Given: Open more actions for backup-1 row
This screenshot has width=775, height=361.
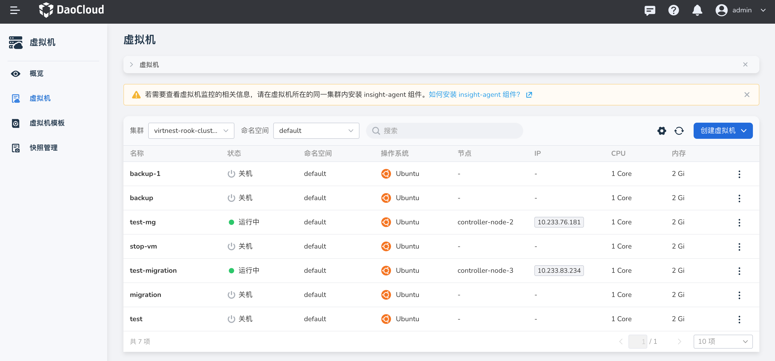Looking at the screenshot, I should [x=739, y=174].
